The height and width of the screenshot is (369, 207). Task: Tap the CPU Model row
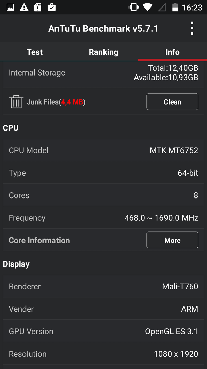click(x=103, y=150)
